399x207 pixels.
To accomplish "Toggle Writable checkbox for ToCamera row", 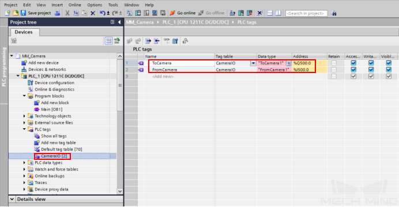I will click(x=371, y=63).
